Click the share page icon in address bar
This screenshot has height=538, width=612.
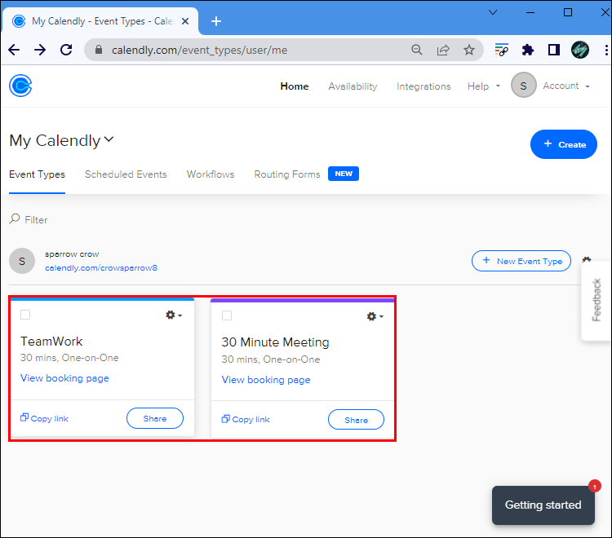(443, 50)
